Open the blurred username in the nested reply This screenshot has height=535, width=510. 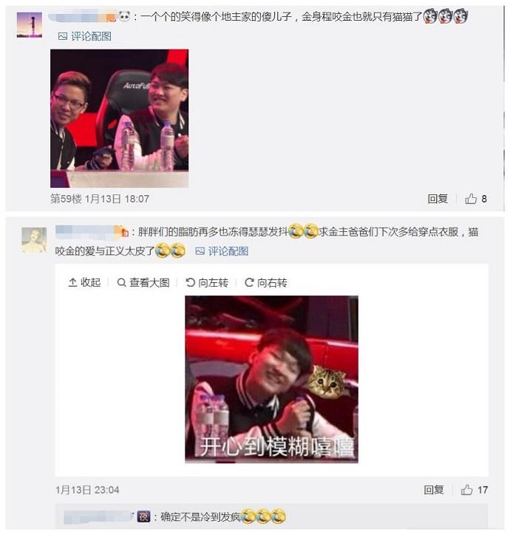click(98, 517)
